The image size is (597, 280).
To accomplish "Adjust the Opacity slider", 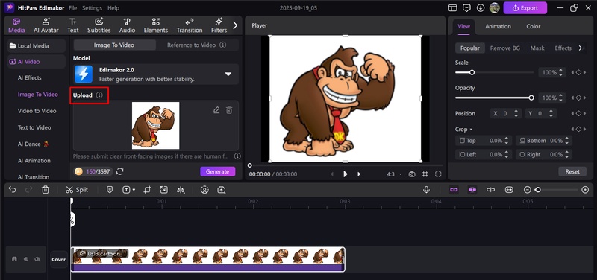I will click(x=495, y=98).
